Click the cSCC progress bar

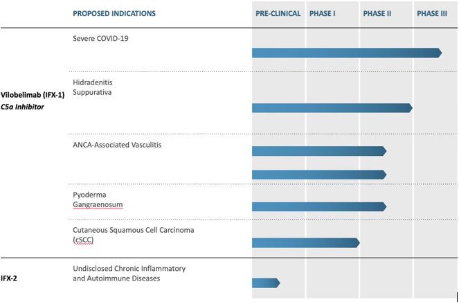coord(305,242)
